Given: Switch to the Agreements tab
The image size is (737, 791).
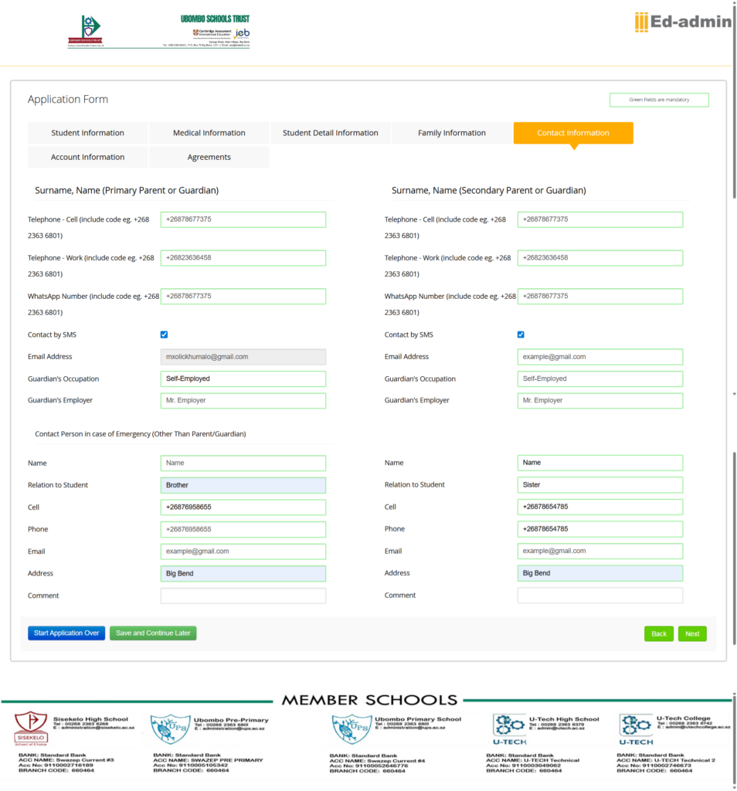Looking at the screenshot, I should pos(209,157).
